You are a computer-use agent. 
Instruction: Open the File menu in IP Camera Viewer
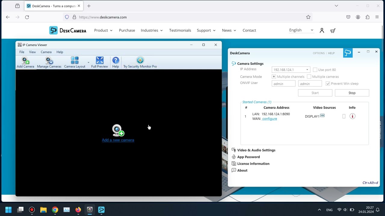(x=22, y=52)
